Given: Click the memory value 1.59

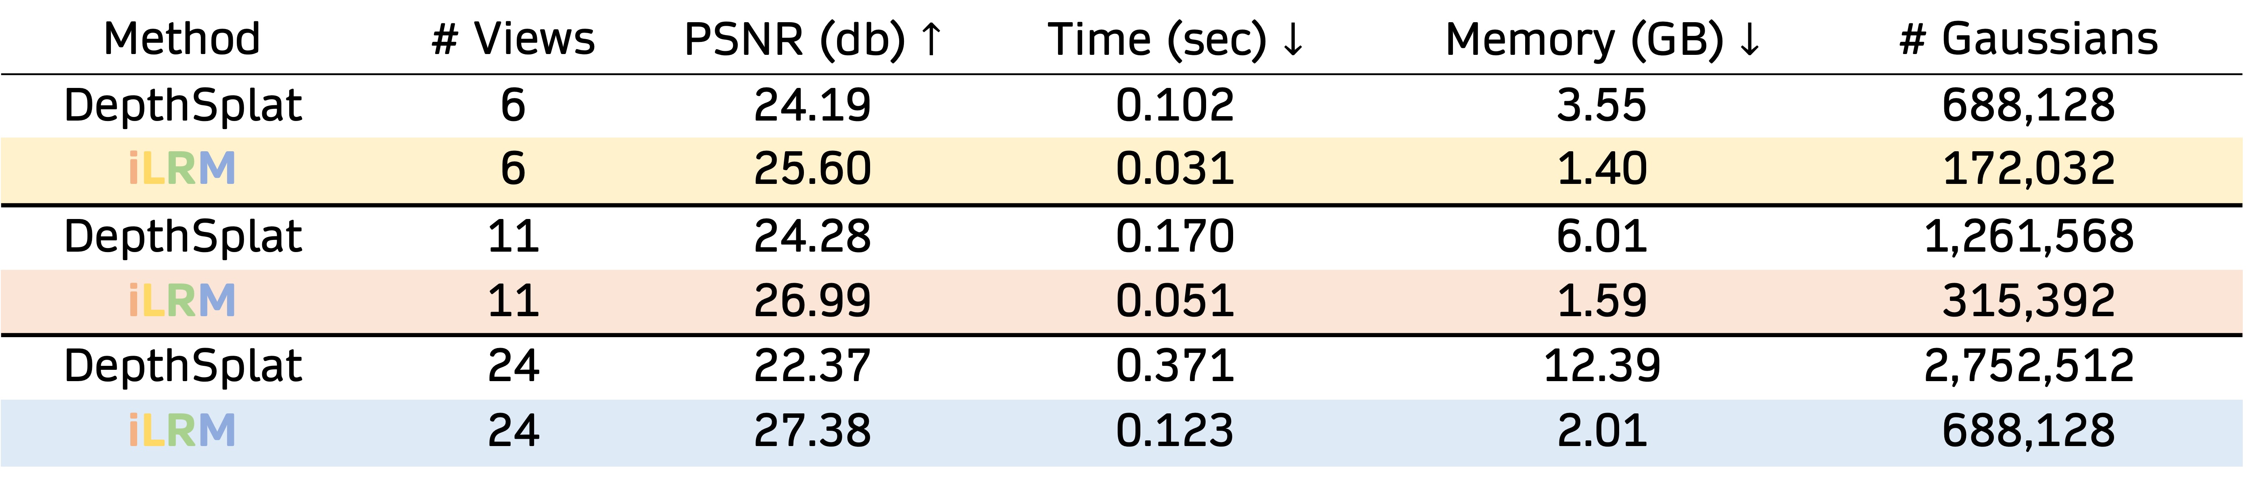Looking at the screenshot, I should (x=1602, y=300).
